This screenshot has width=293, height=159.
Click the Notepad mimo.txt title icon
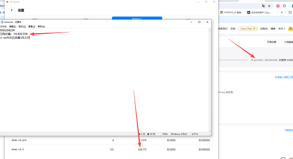click(2, 22)
